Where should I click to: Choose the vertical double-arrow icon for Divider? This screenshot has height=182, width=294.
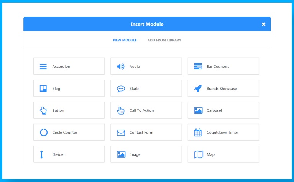(x=41, y=154)
